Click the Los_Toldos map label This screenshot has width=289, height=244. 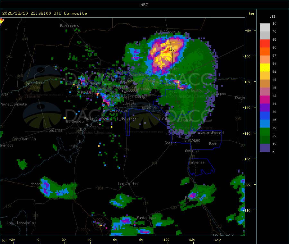point(128,184)
